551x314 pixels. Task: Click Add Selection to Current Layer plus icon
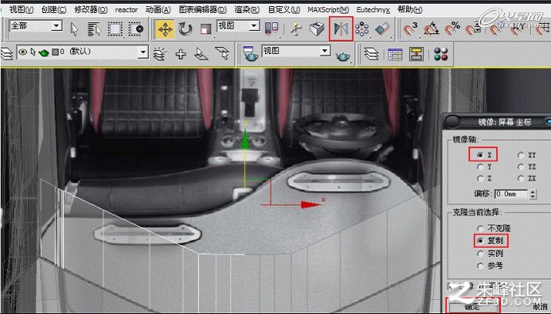point(180,54)
